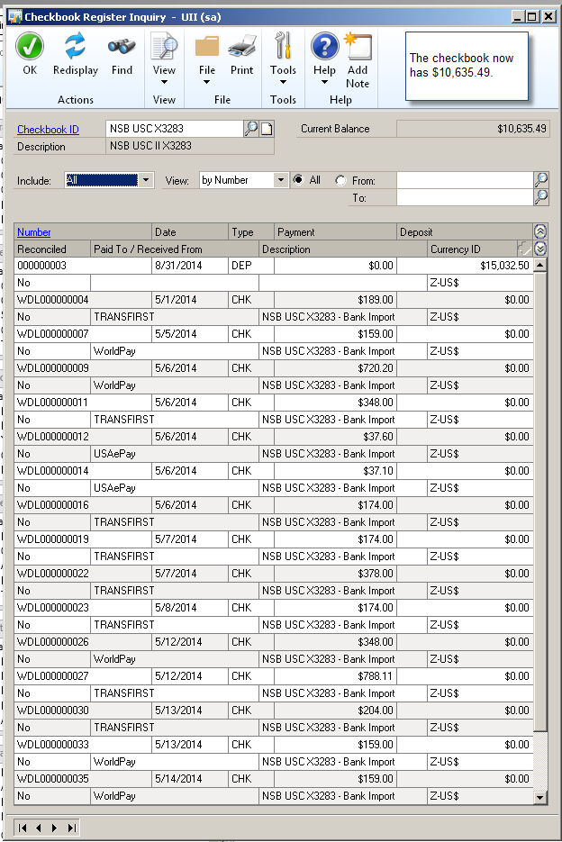Click the $720.20 payment cell
Viewport: 562px width, 842px height.
335,368
